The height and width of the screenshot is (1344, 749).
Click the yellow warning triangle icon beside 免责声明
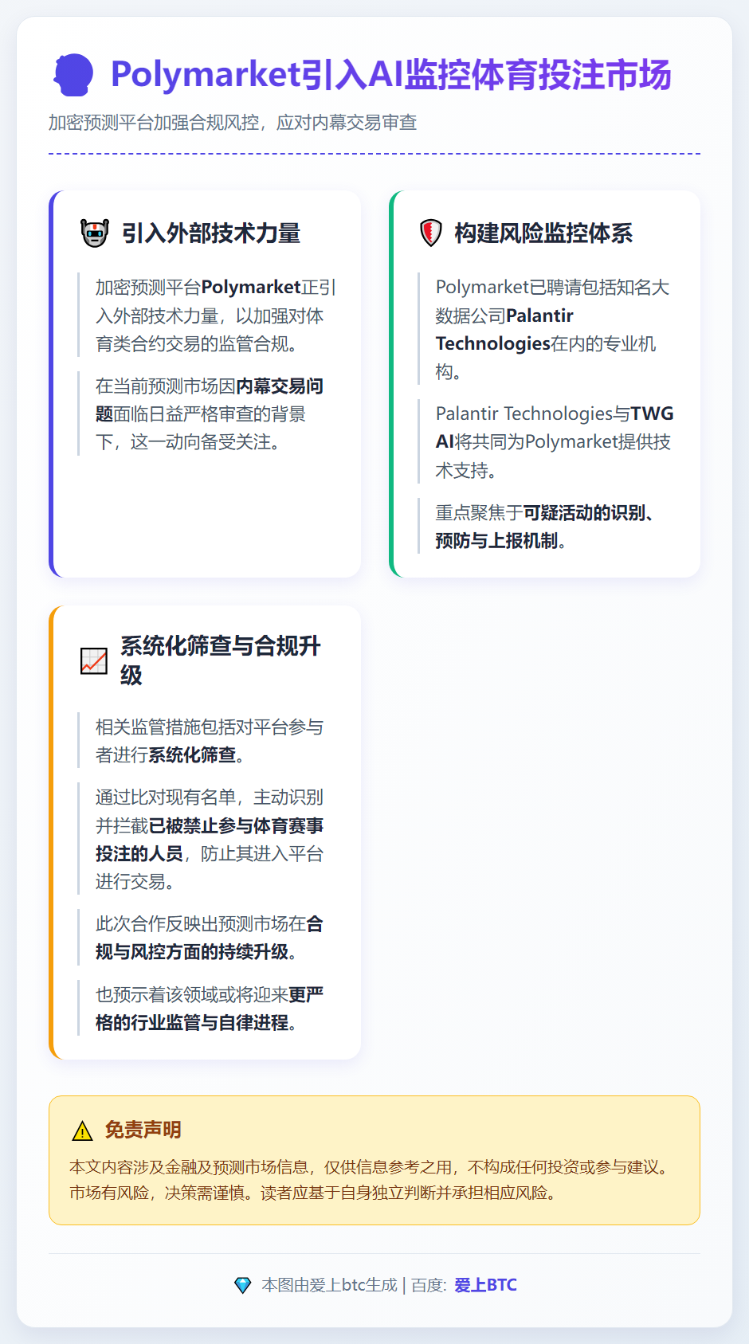click(x=83, y=1130)
